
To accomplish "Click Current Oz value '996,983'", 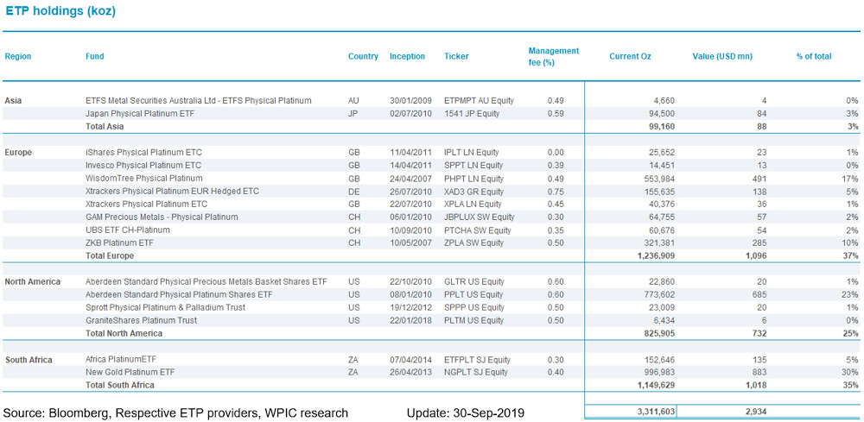I will tap(659, 373).
